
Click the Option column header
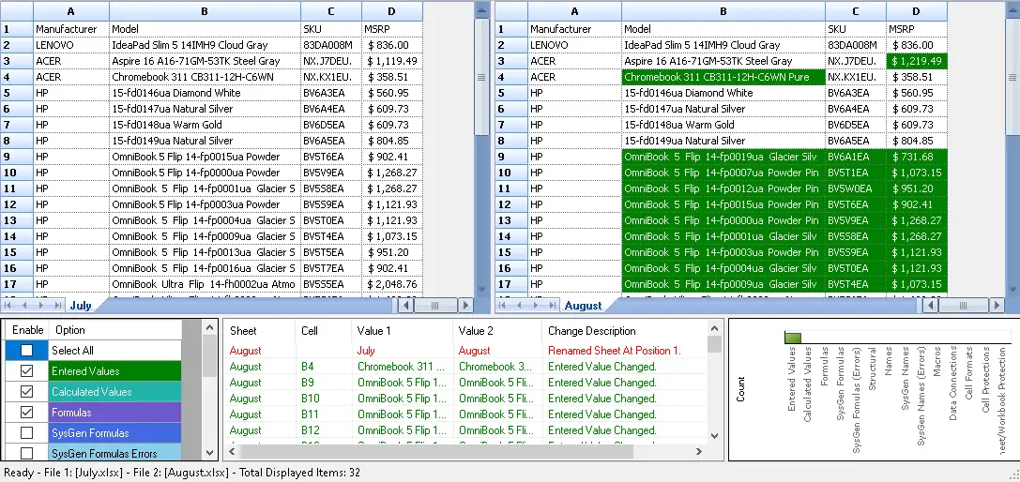point(115,330)
